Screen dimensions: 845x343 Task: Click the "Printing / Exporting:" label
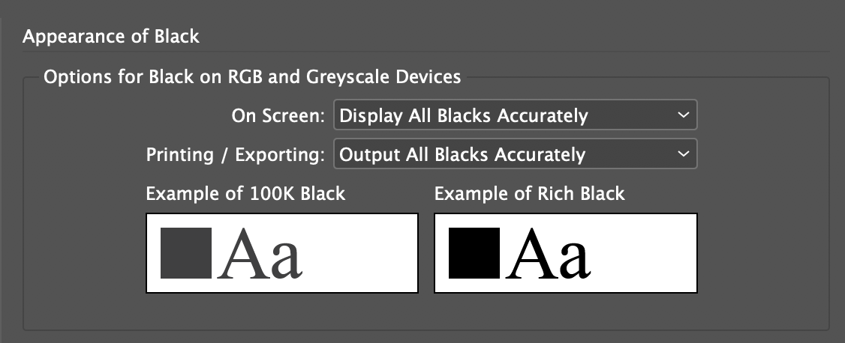tap(236, 155)
